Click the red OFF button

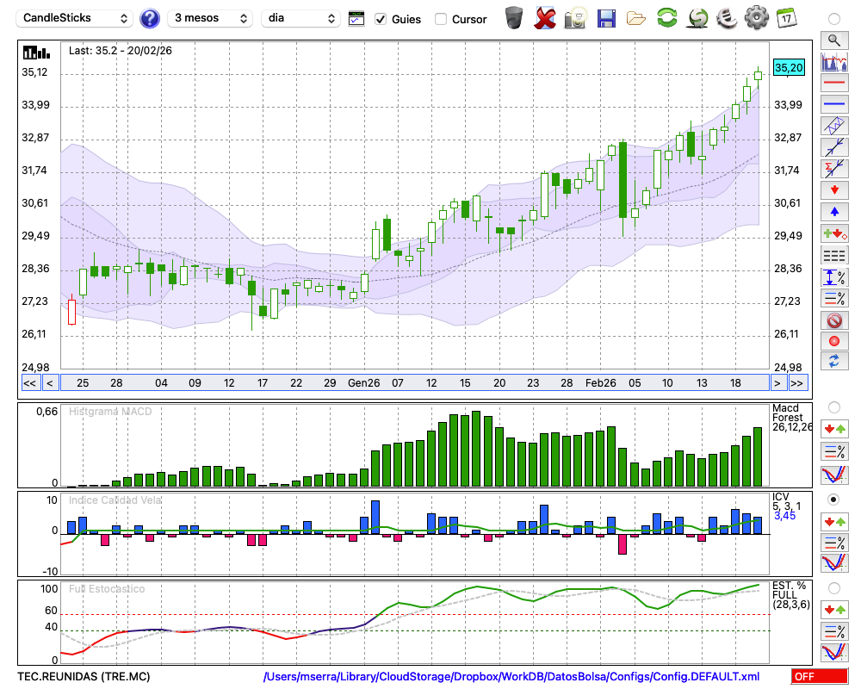pyautogui.click(x=820, y=676)
